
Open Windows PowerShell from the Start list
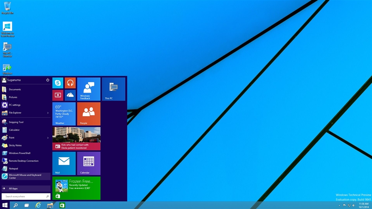pos(20,153)
